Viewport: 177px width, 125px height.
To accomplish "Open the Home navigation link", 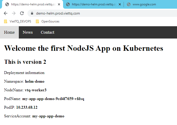I will click(x=9, y=32).
